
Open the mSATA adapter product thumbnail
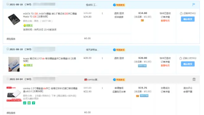[14, 19]
